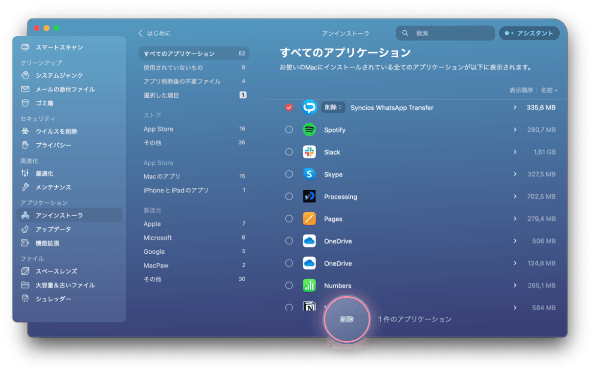Filter by Macのアプリ
The image size is (595, 374).
pyautogui.click(x=194, y=176)
